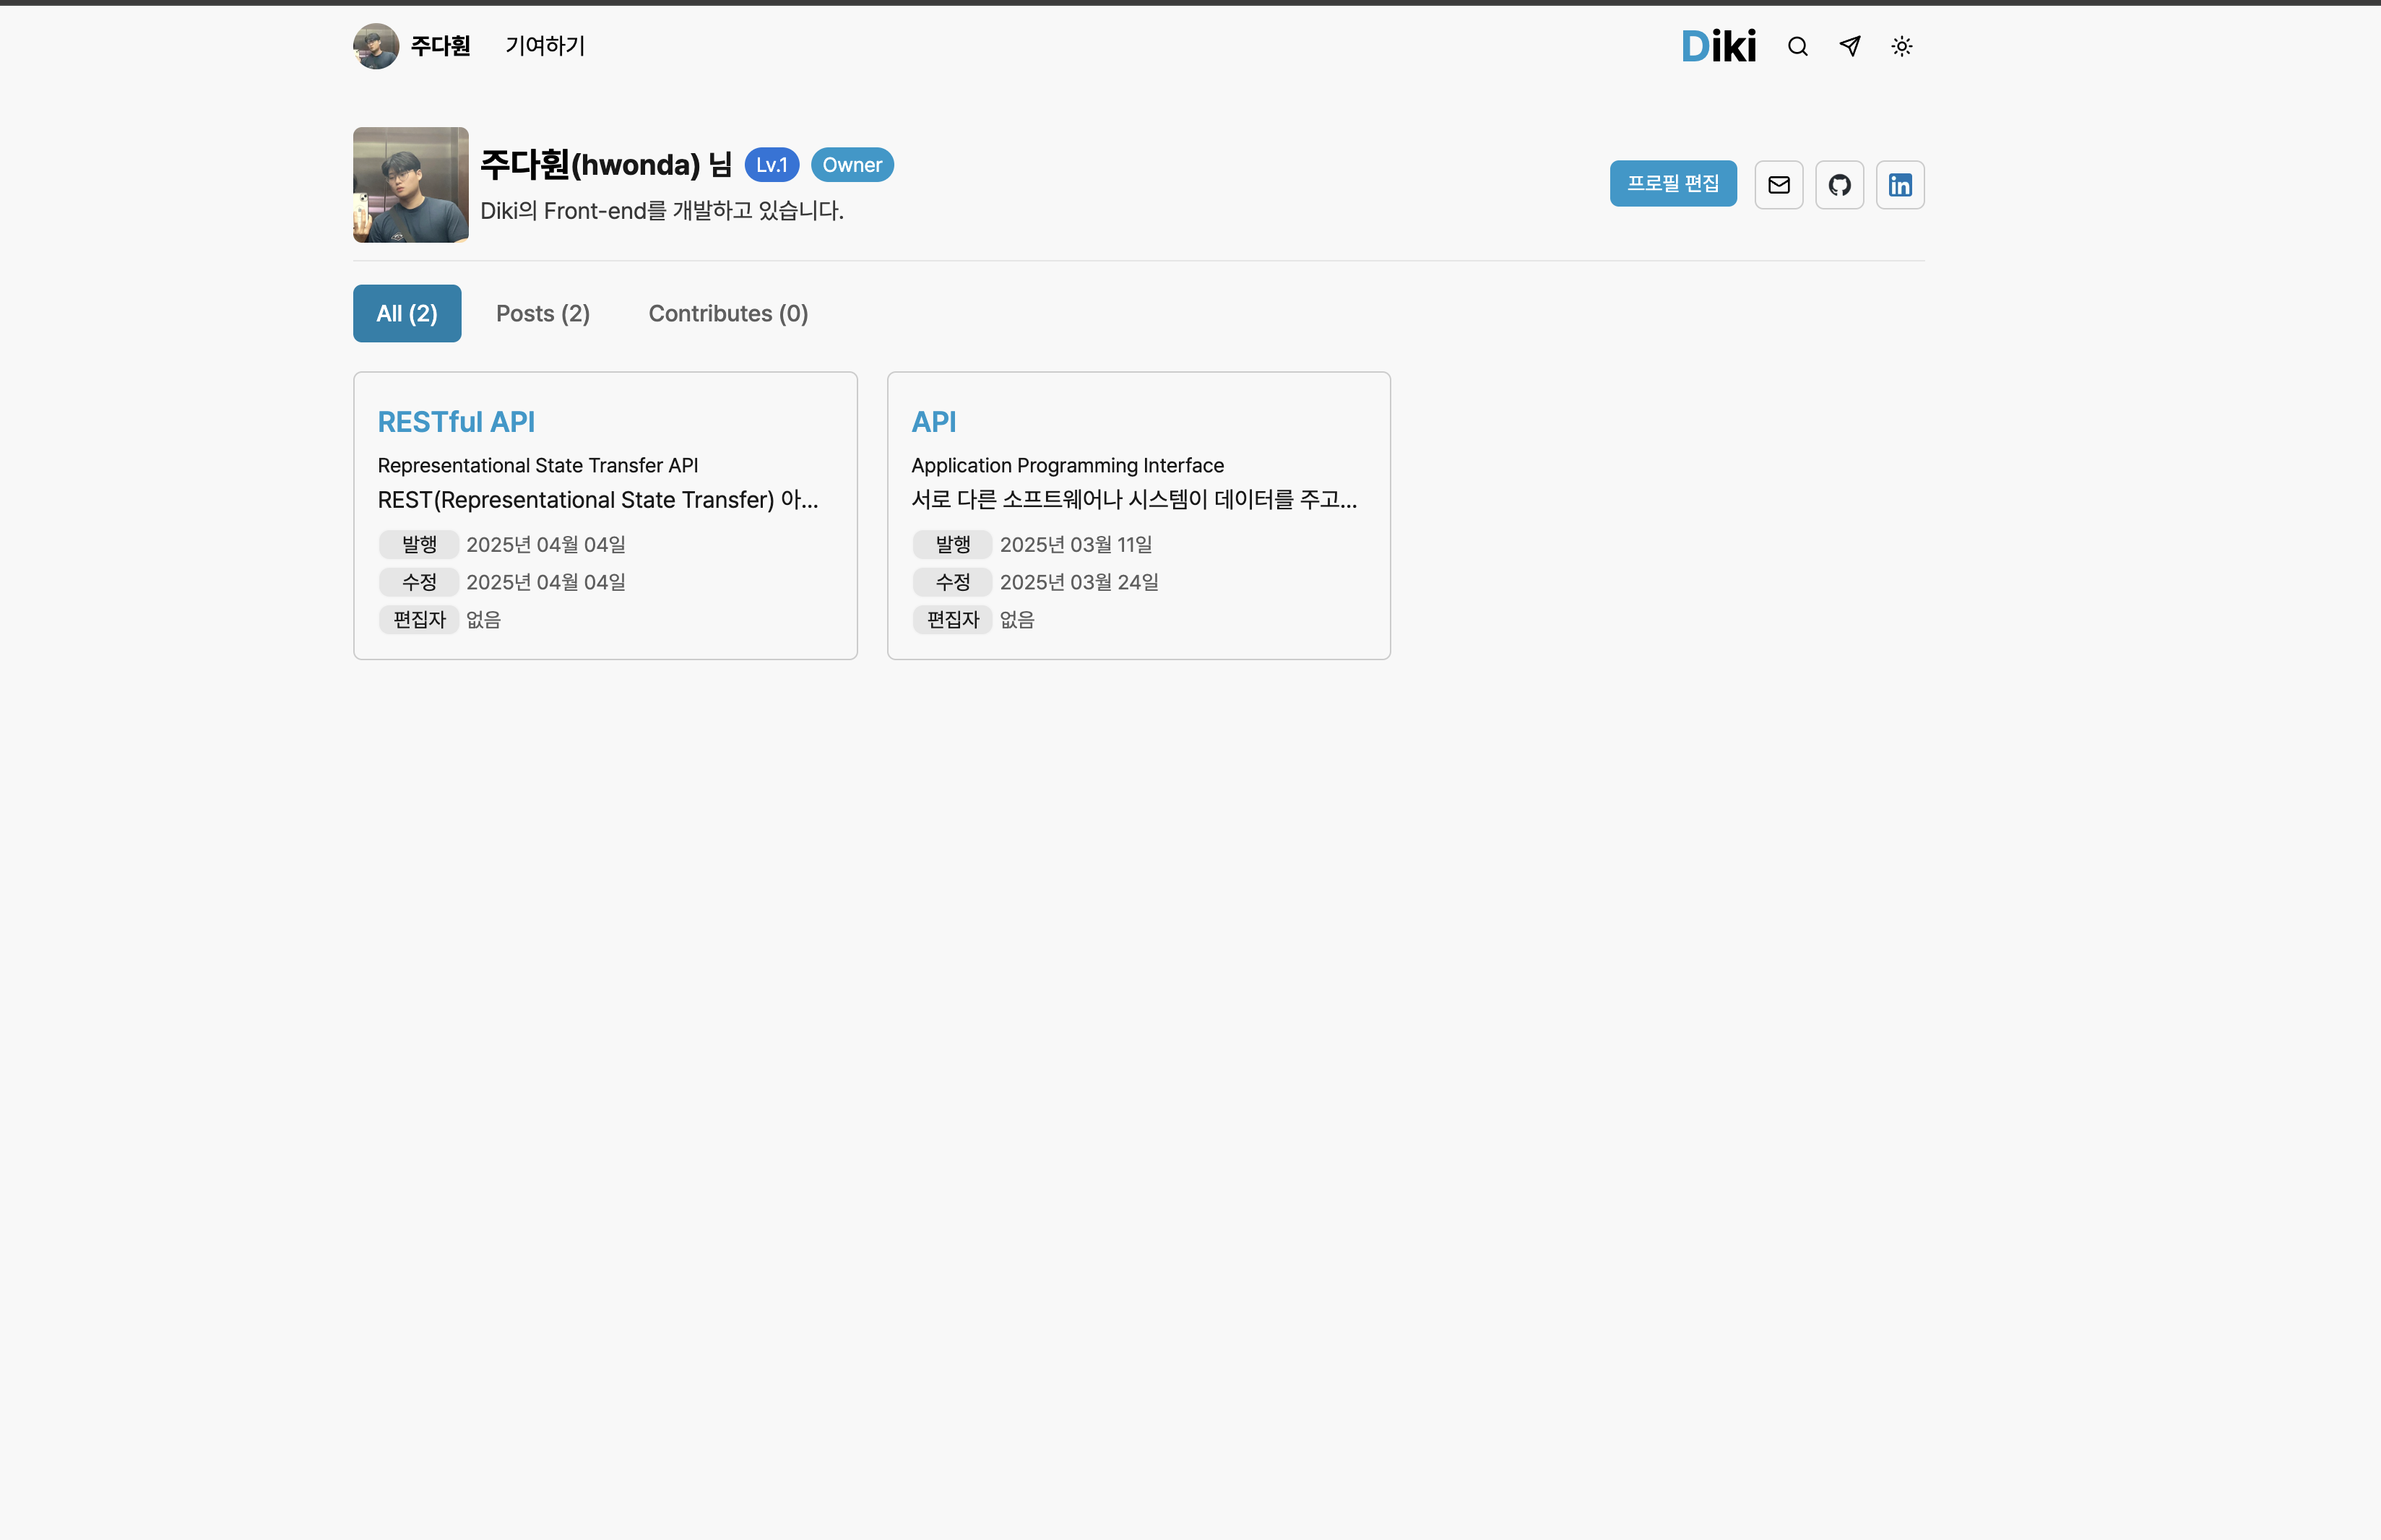Open the RESTful API post title

pos(456,422)
